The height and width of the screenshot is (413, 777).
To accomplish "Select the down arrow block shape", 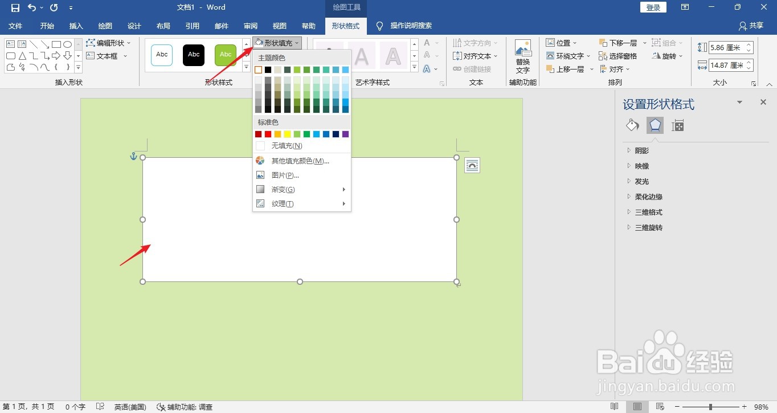I will tap(67, 55).
